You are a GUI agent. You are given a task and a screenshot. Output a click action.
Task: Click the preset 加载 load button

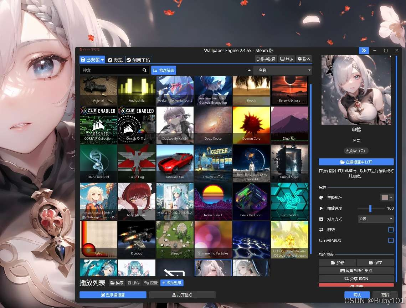(x=338, y=263)
